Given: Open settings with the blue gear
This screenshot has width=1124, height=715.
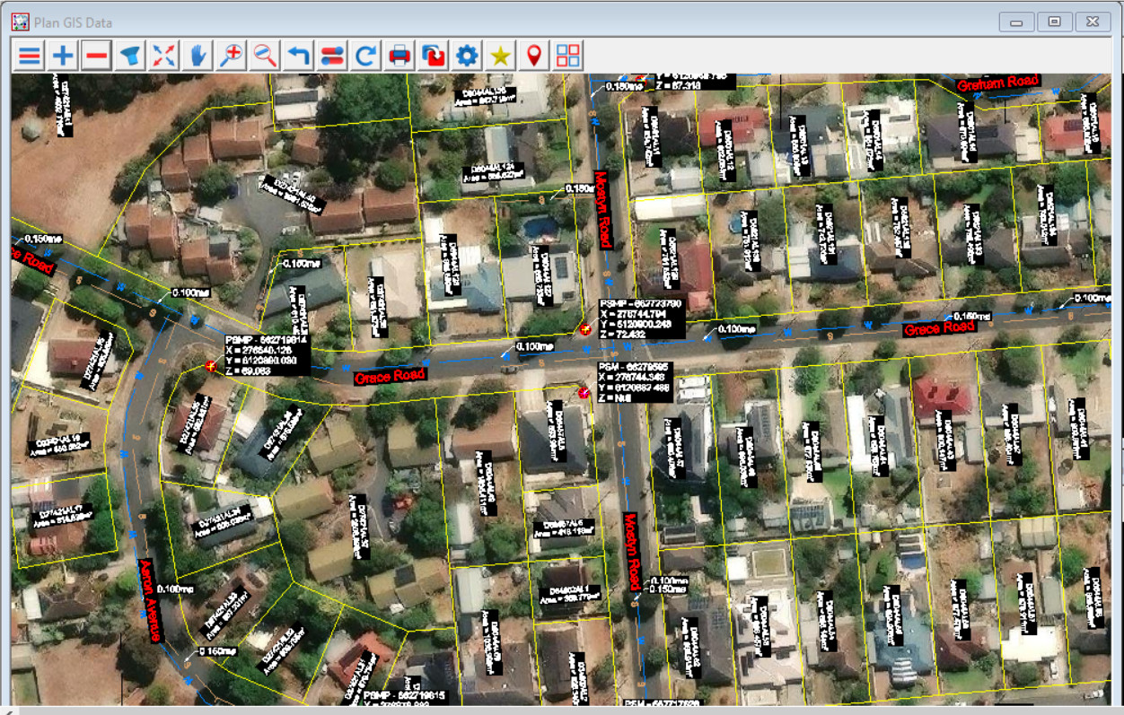Looking at the screenshot, I should 467,56.
